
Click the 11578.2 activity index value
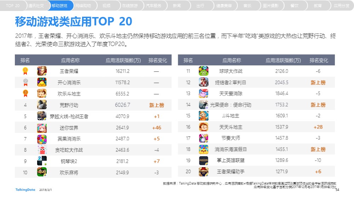pyautogui.click(x=123, y=83)
